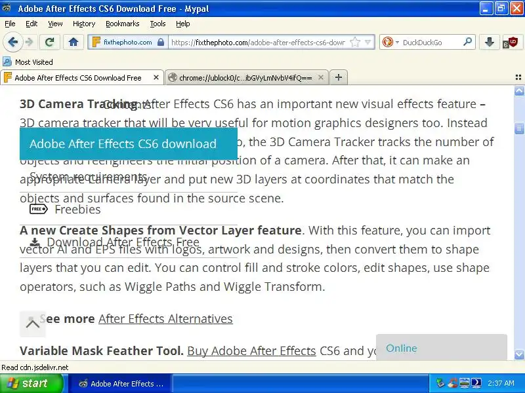Click the 'A new Create Shapes from Vector Layer feature' heading
Screen dimensions: 525x393
[x=161, y=231]
